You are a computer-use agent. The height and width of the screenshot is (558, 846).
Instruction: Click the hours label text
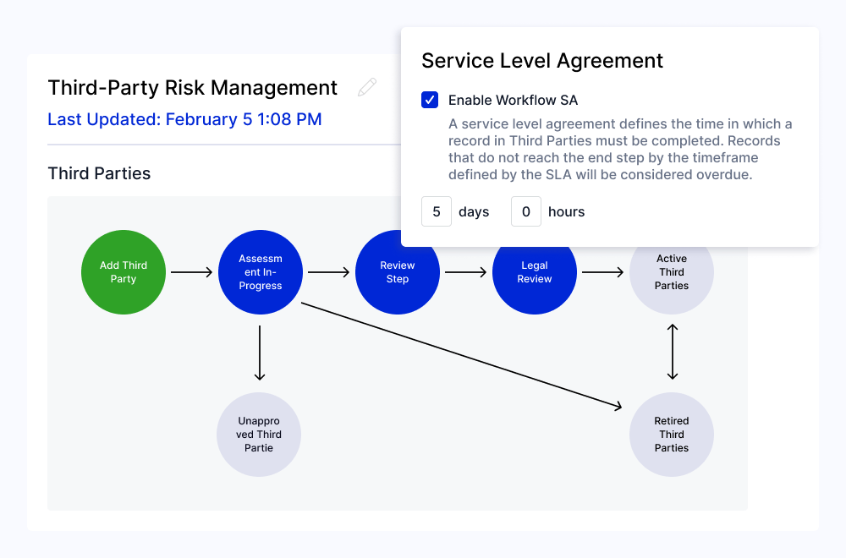coord(567,212)
